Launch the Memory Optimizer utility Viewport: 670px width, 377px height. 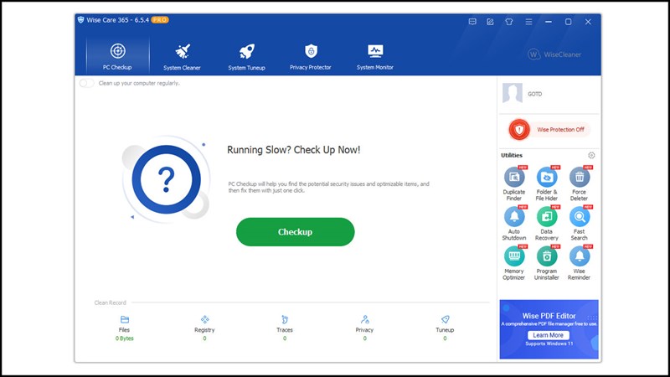coord(514,263)
